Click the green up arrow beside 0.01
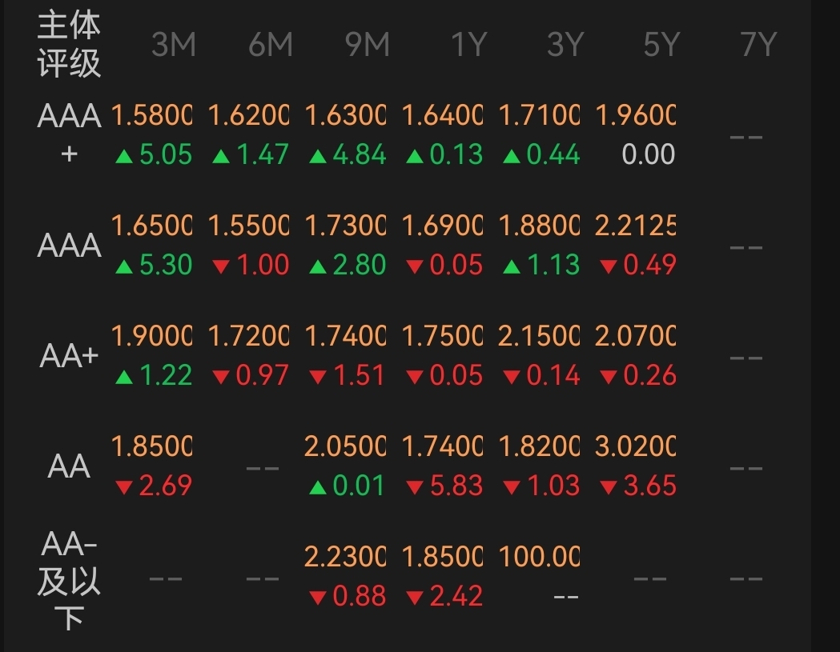 317,487
